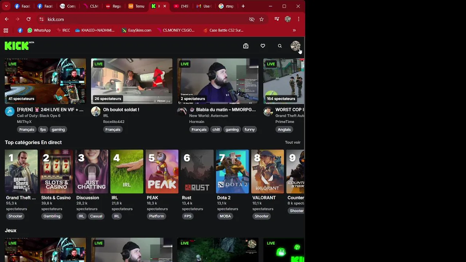
Task: Switch to the Comp tab
Action: coord(68,6)
